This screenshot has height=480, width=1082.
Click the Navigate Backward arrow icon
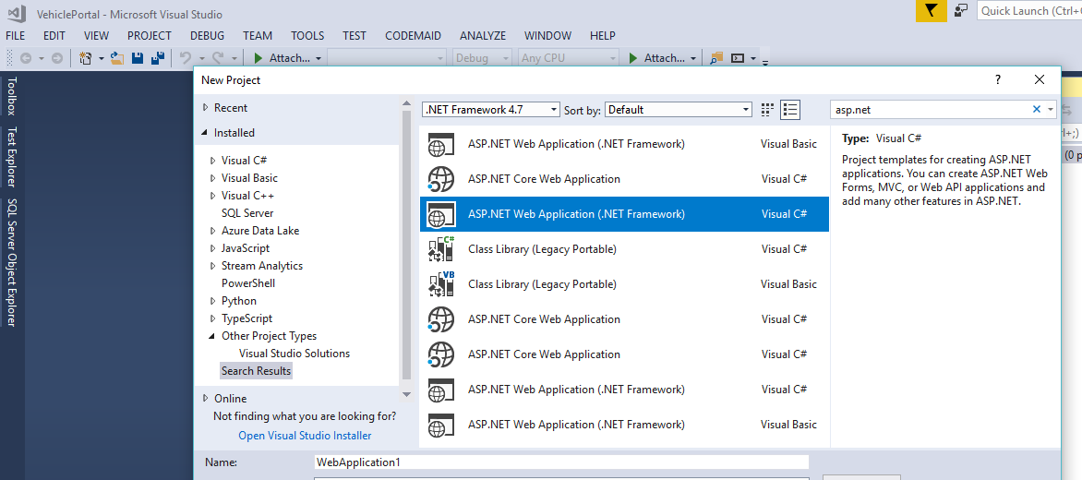click(26, 59)
